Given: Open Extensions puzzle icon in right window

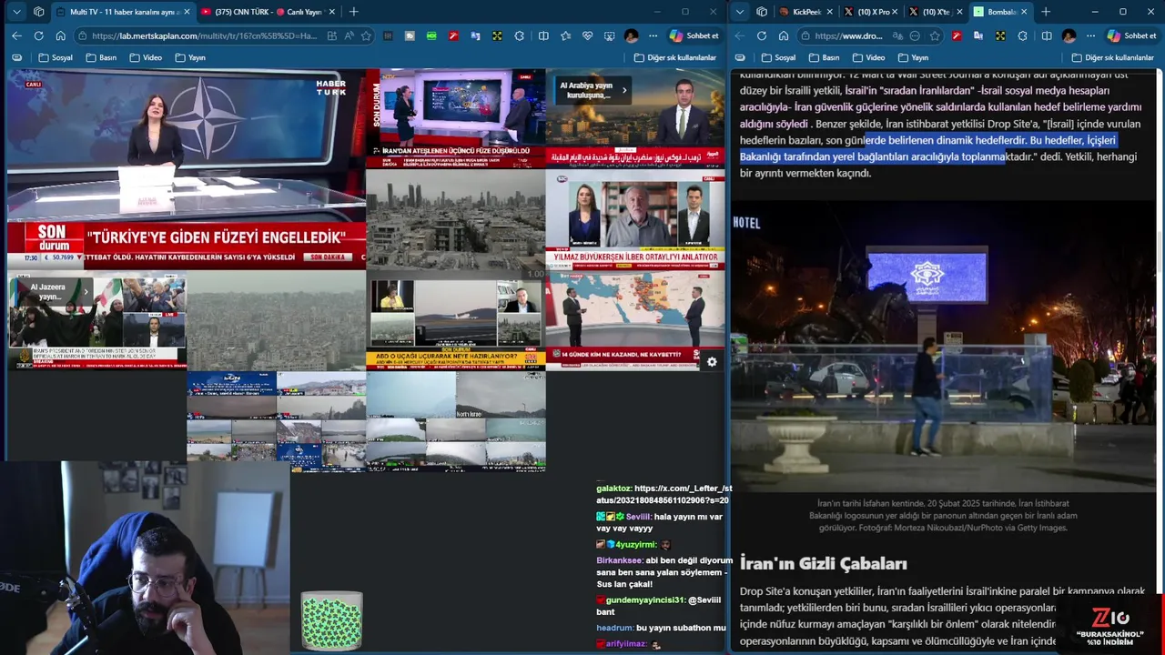Looking at the screenshot, I should pyautogui.click(x=1022, y=35).
